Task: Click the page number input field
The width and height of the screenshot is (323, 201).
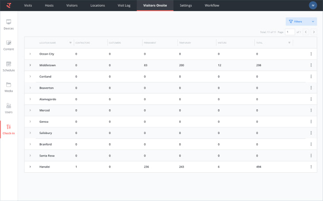Action: [290, 32]
